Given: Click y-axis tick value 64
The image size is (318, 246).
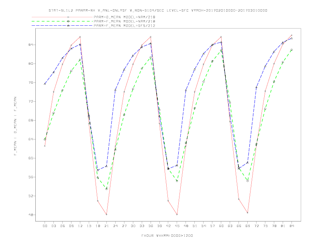Looking at the screenshot, I should tap(31, 139).
